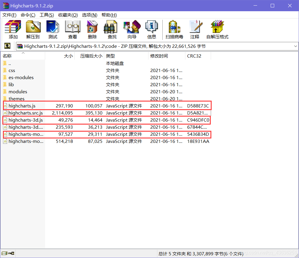Open the 文件(F) menu
The image size is (299, 258).
tap(9, 15)
